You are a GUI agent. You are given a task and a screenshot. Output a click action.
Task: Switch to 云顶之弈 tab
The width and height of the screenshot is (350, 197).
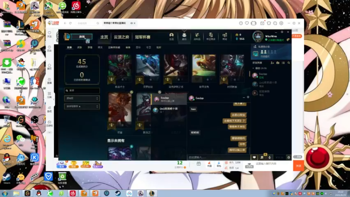pyautogui.click(x=122, y=37)
